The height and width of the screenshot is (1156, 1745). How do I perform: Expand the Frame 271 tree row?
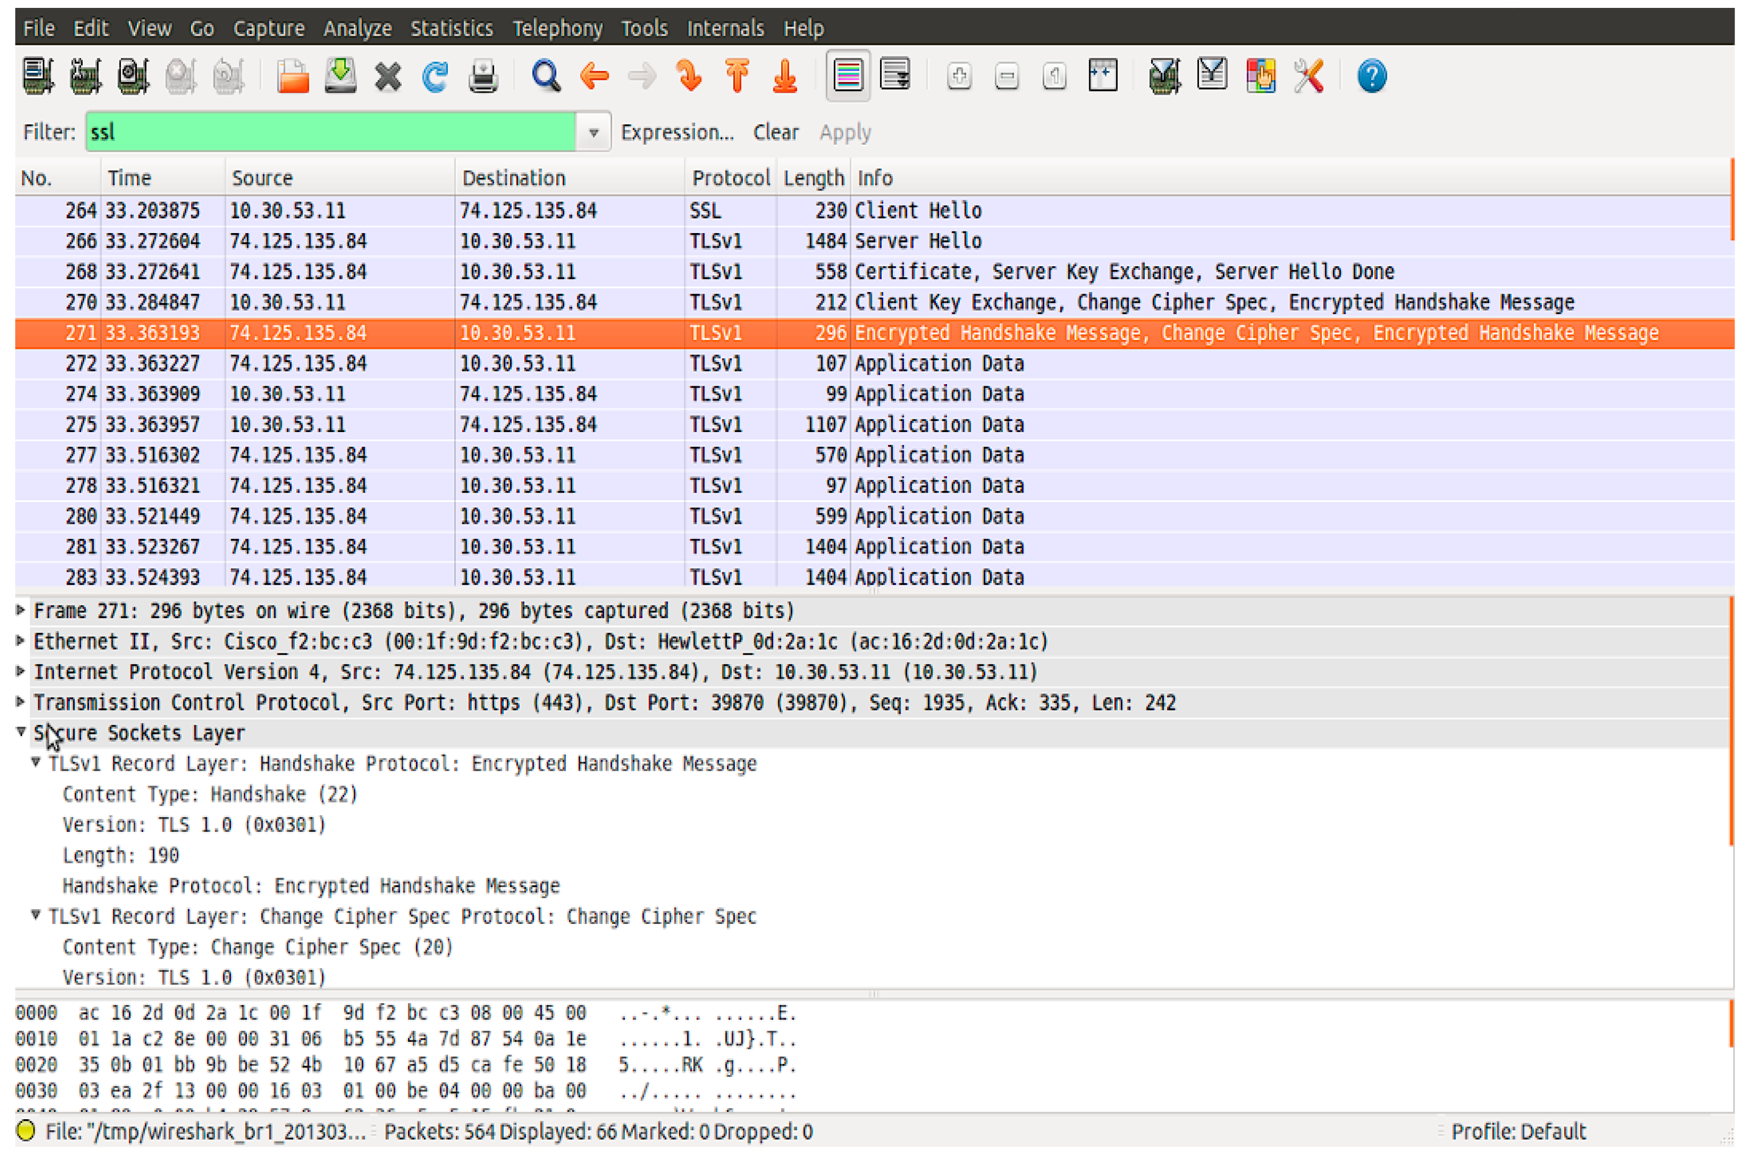(21, 610)
